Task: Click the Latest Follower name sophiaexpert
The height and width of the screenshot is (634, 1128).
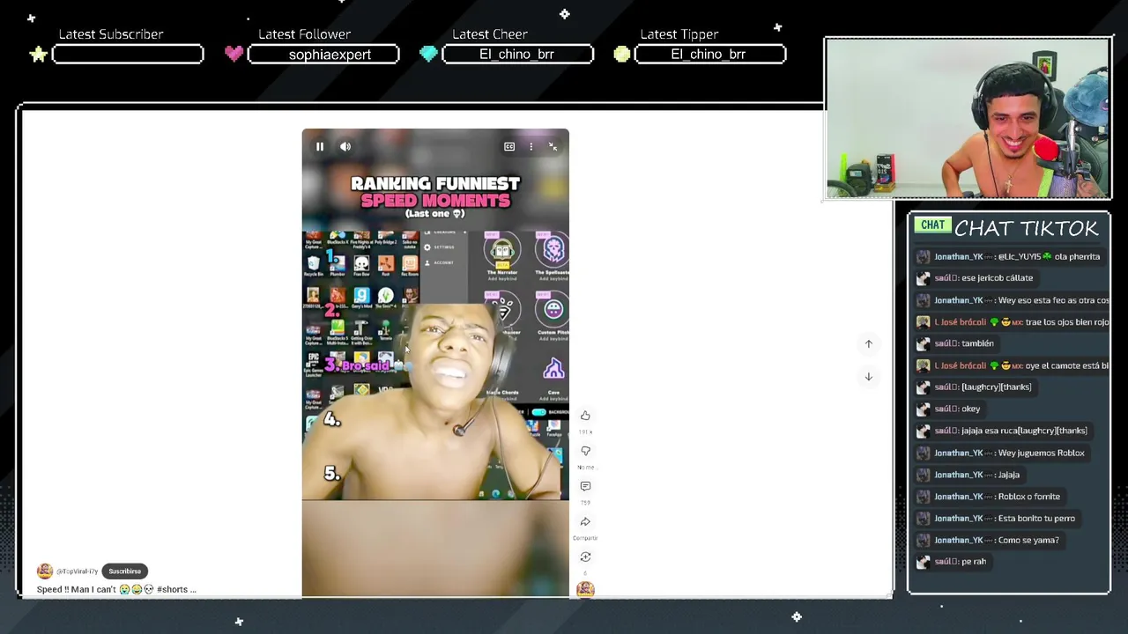Action: coord(330,55)
